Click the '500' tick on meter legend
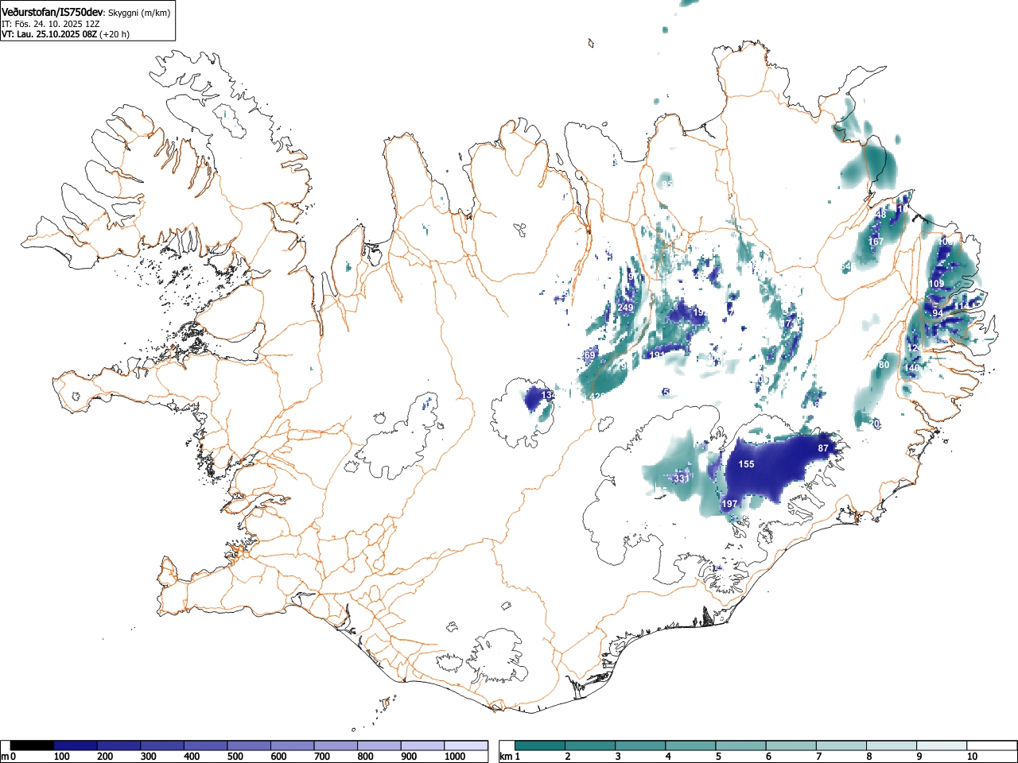Image resolution: width=1018 pixels, height=763 pixels. 235,757
